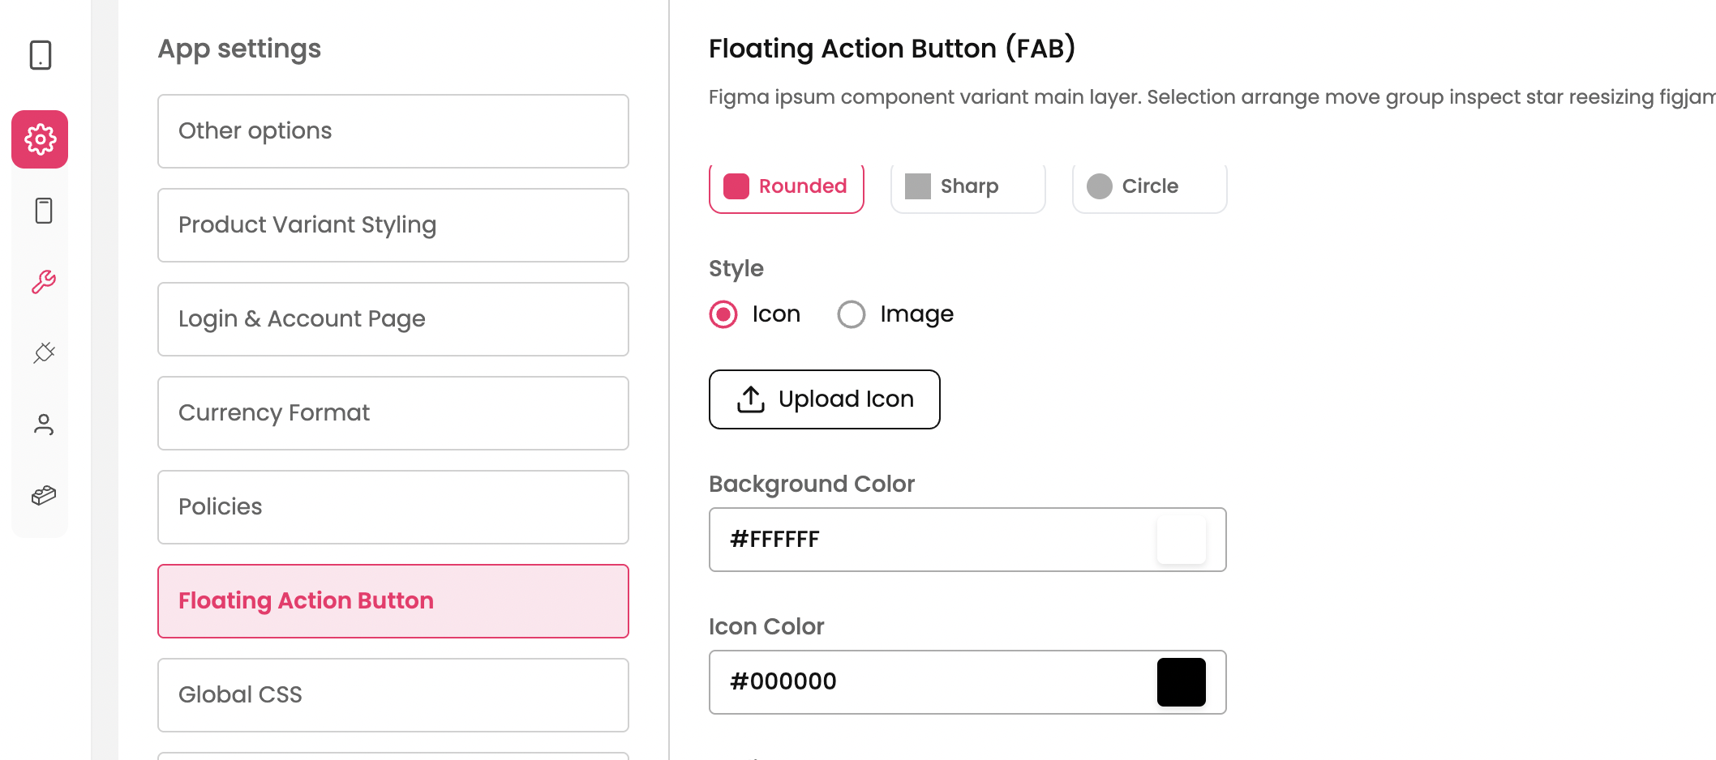Open the Global CSS section

click(x=393, y=695)
